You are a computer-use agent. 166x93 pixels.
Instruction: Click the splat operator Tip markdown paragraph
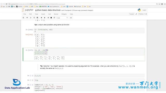pyautogui.click(x=87, y=67)
